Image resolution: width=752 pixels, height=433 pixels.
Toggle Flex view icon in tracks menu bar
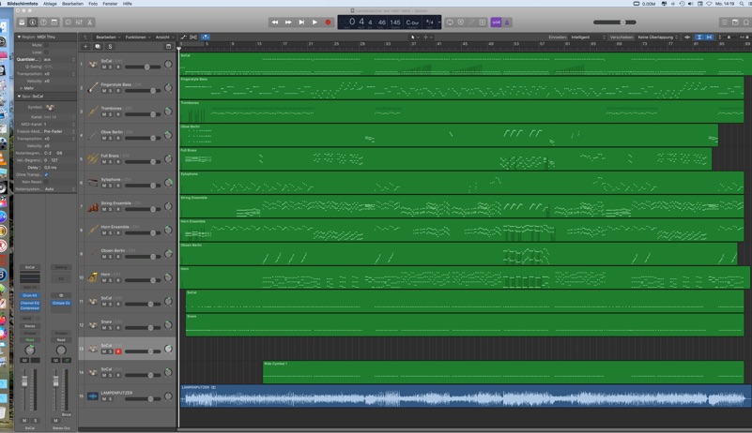tap(193, 37)
